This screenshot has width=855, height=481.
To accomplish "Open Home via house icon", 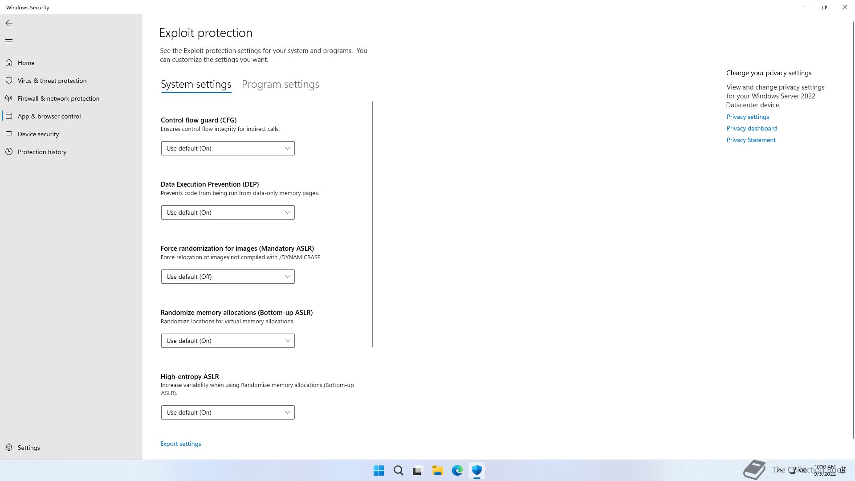I will pyautogui.click(x=9, y=63).
